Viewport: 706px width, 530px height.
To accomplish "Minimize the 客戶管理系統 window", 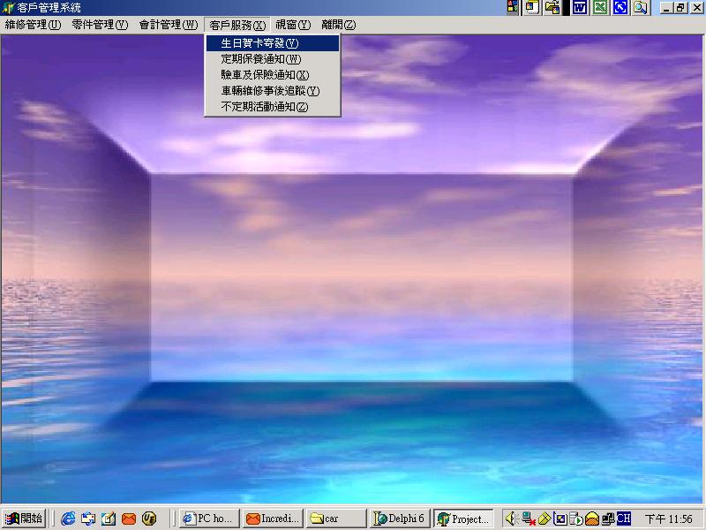I will point(667,8).
